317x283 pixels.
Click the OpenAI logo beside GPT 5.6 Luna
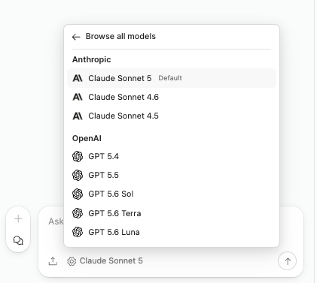pyautogui.click(x=78, y=232)
